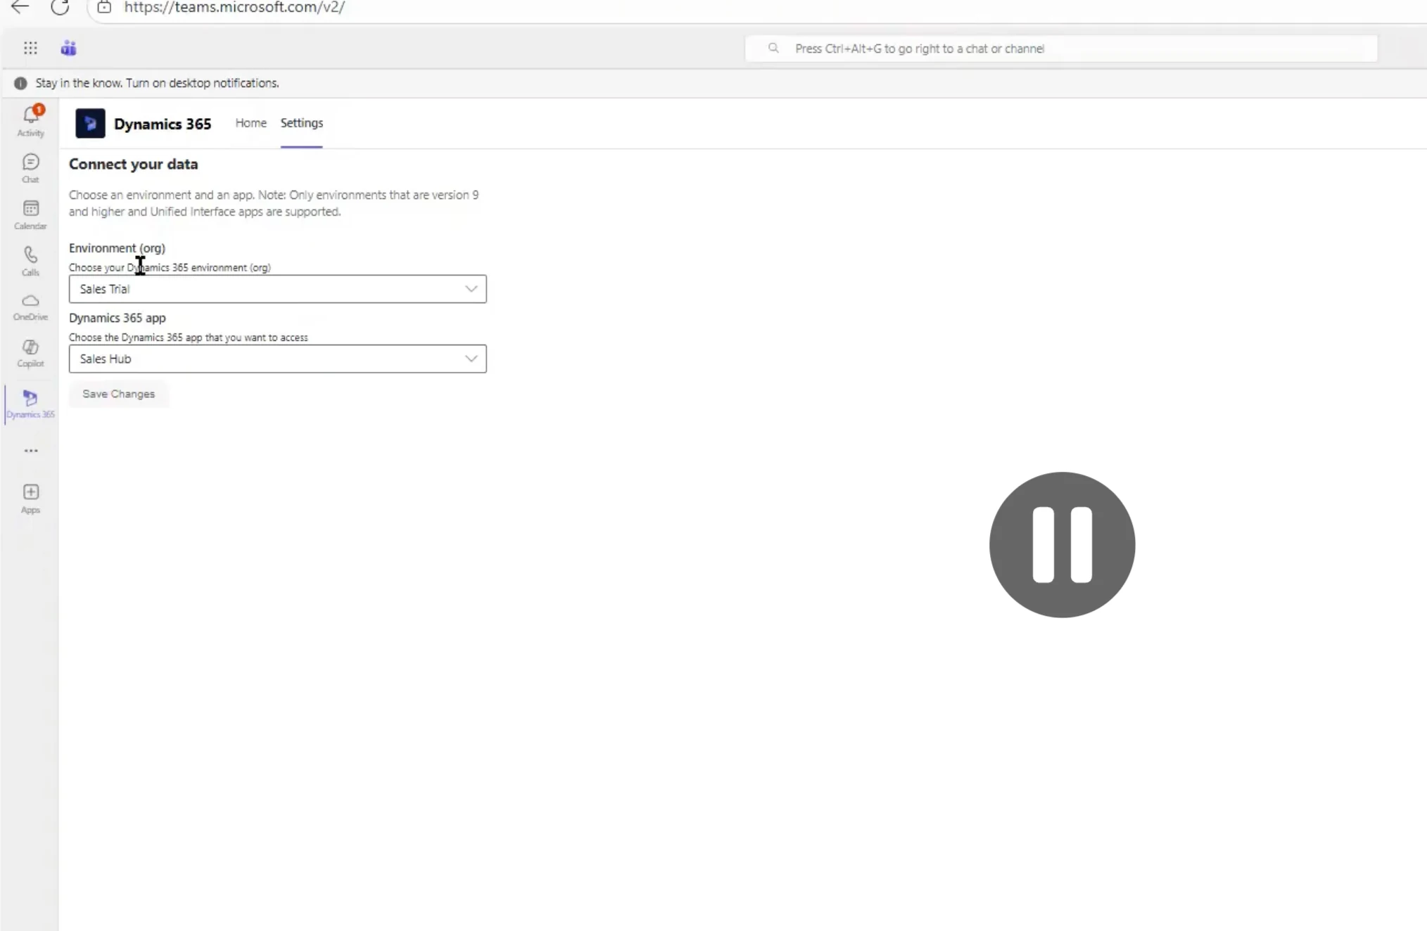Click the Microsoft Teams logo icon
The height and width of the screenshot is (931, 1427).
(68, 48)
